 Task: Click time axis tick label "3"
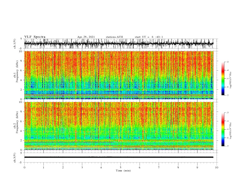[x=82, y=167]
